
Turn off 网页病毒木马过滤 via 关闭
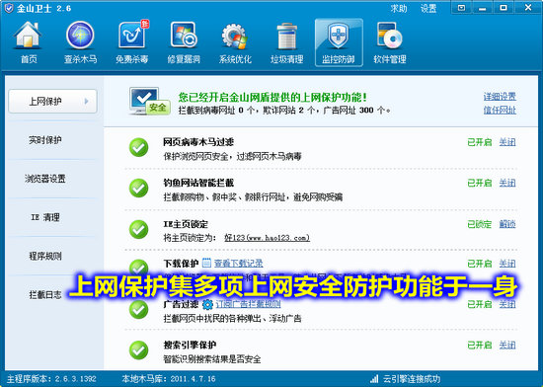[507, 142]
